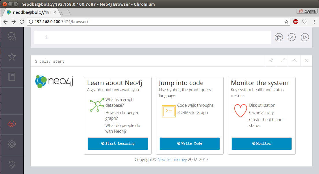Expand the frame to fullscreen
The height and width of the screenshot is (174, 319).
(x=283, y=61)
